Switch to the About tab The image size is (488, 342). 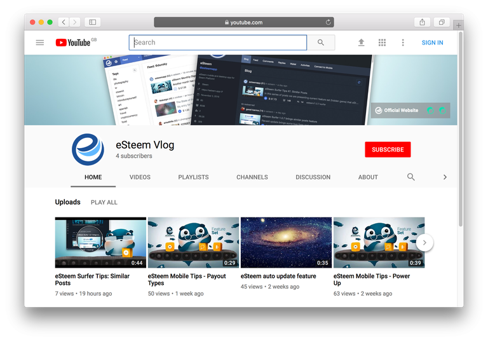[x=368, y=177]
